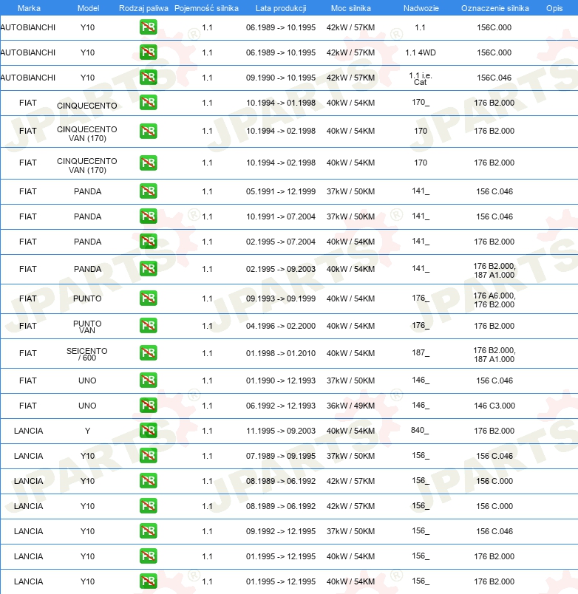The height and width of the screenshot is (594, 578).
Task: Click model 'Y' in the Lancia 840_ row
Action: 87,431
